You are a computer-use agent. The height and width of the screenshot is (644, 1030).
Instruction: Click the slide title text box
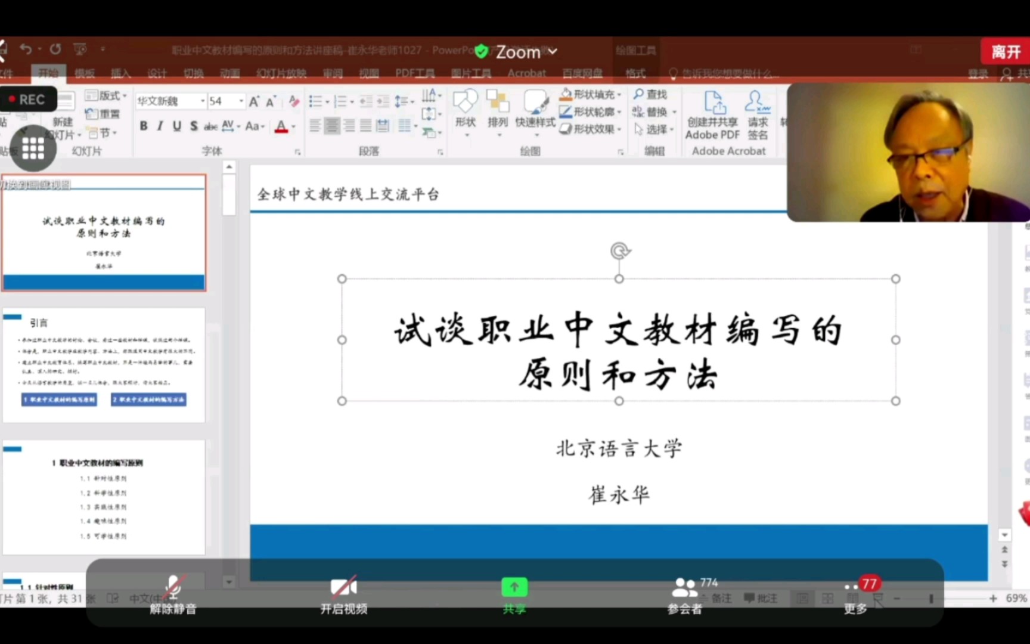click(x=619, y=340)
